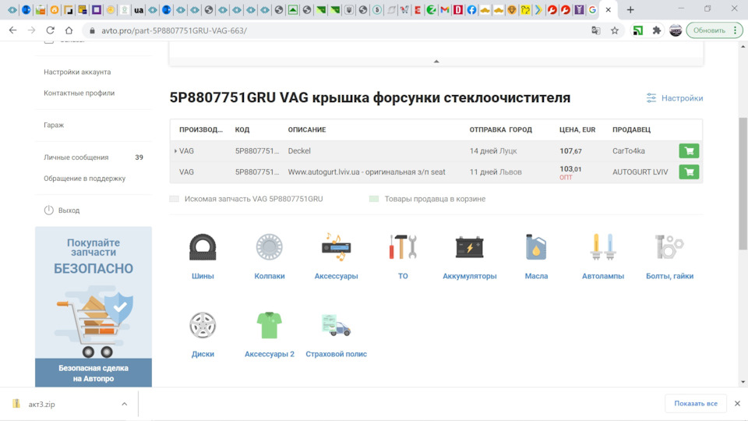
Task: Open the Покупайте запчасти БЕЗОПАСНО banner
Action: pyautogui.click(x=93, y=306)
